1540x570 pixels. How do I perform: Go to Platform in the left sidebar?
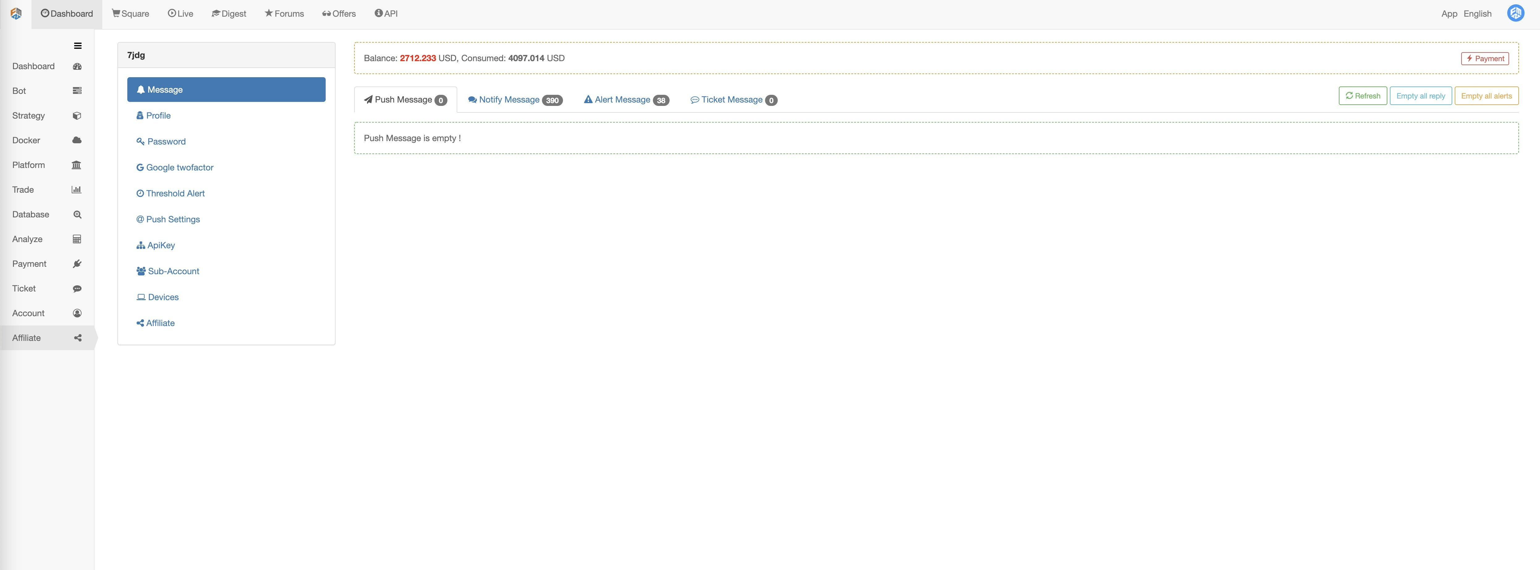coord(47,165)
